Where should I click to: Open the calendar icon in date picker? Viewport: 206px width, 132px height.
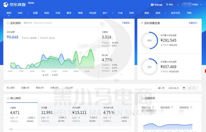point(184,88)
